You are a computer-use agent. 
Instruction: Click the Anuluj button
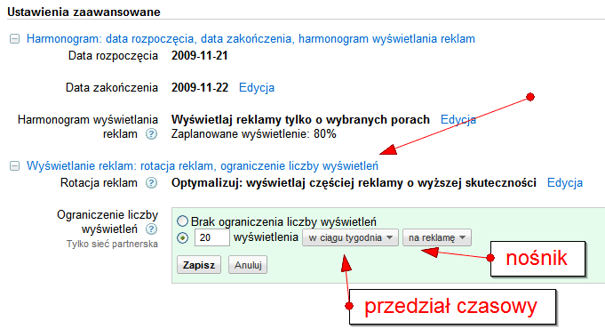(x=248, y=265)
